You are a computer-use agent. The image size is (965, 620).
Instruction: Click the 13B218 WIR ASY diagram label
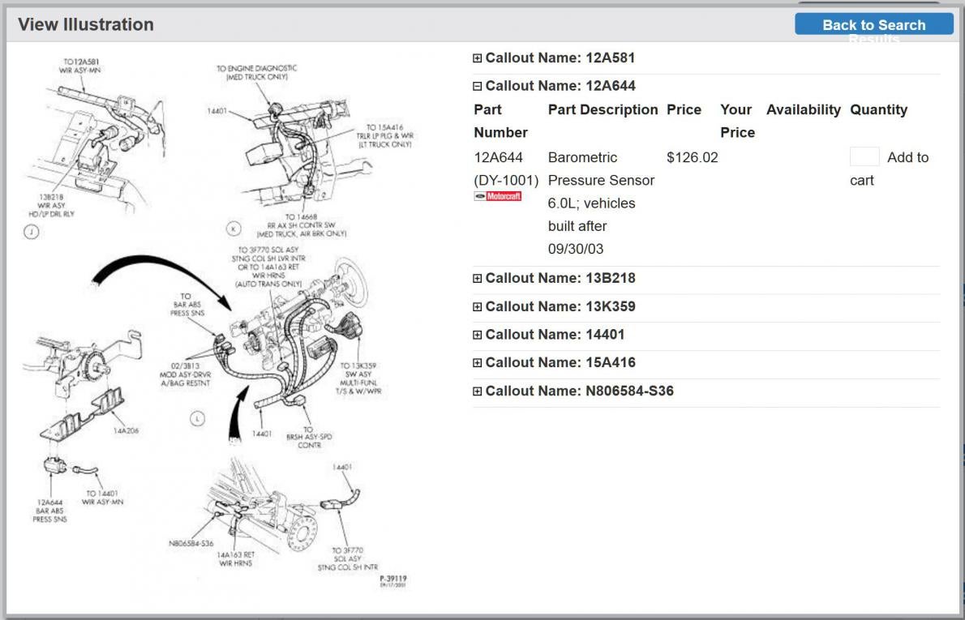(x=52, y=205)
